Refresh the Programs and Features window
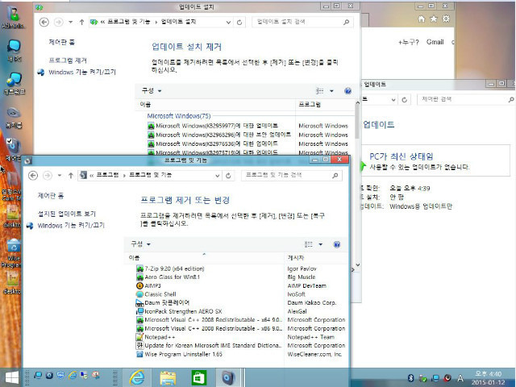 tap(228, 176)
